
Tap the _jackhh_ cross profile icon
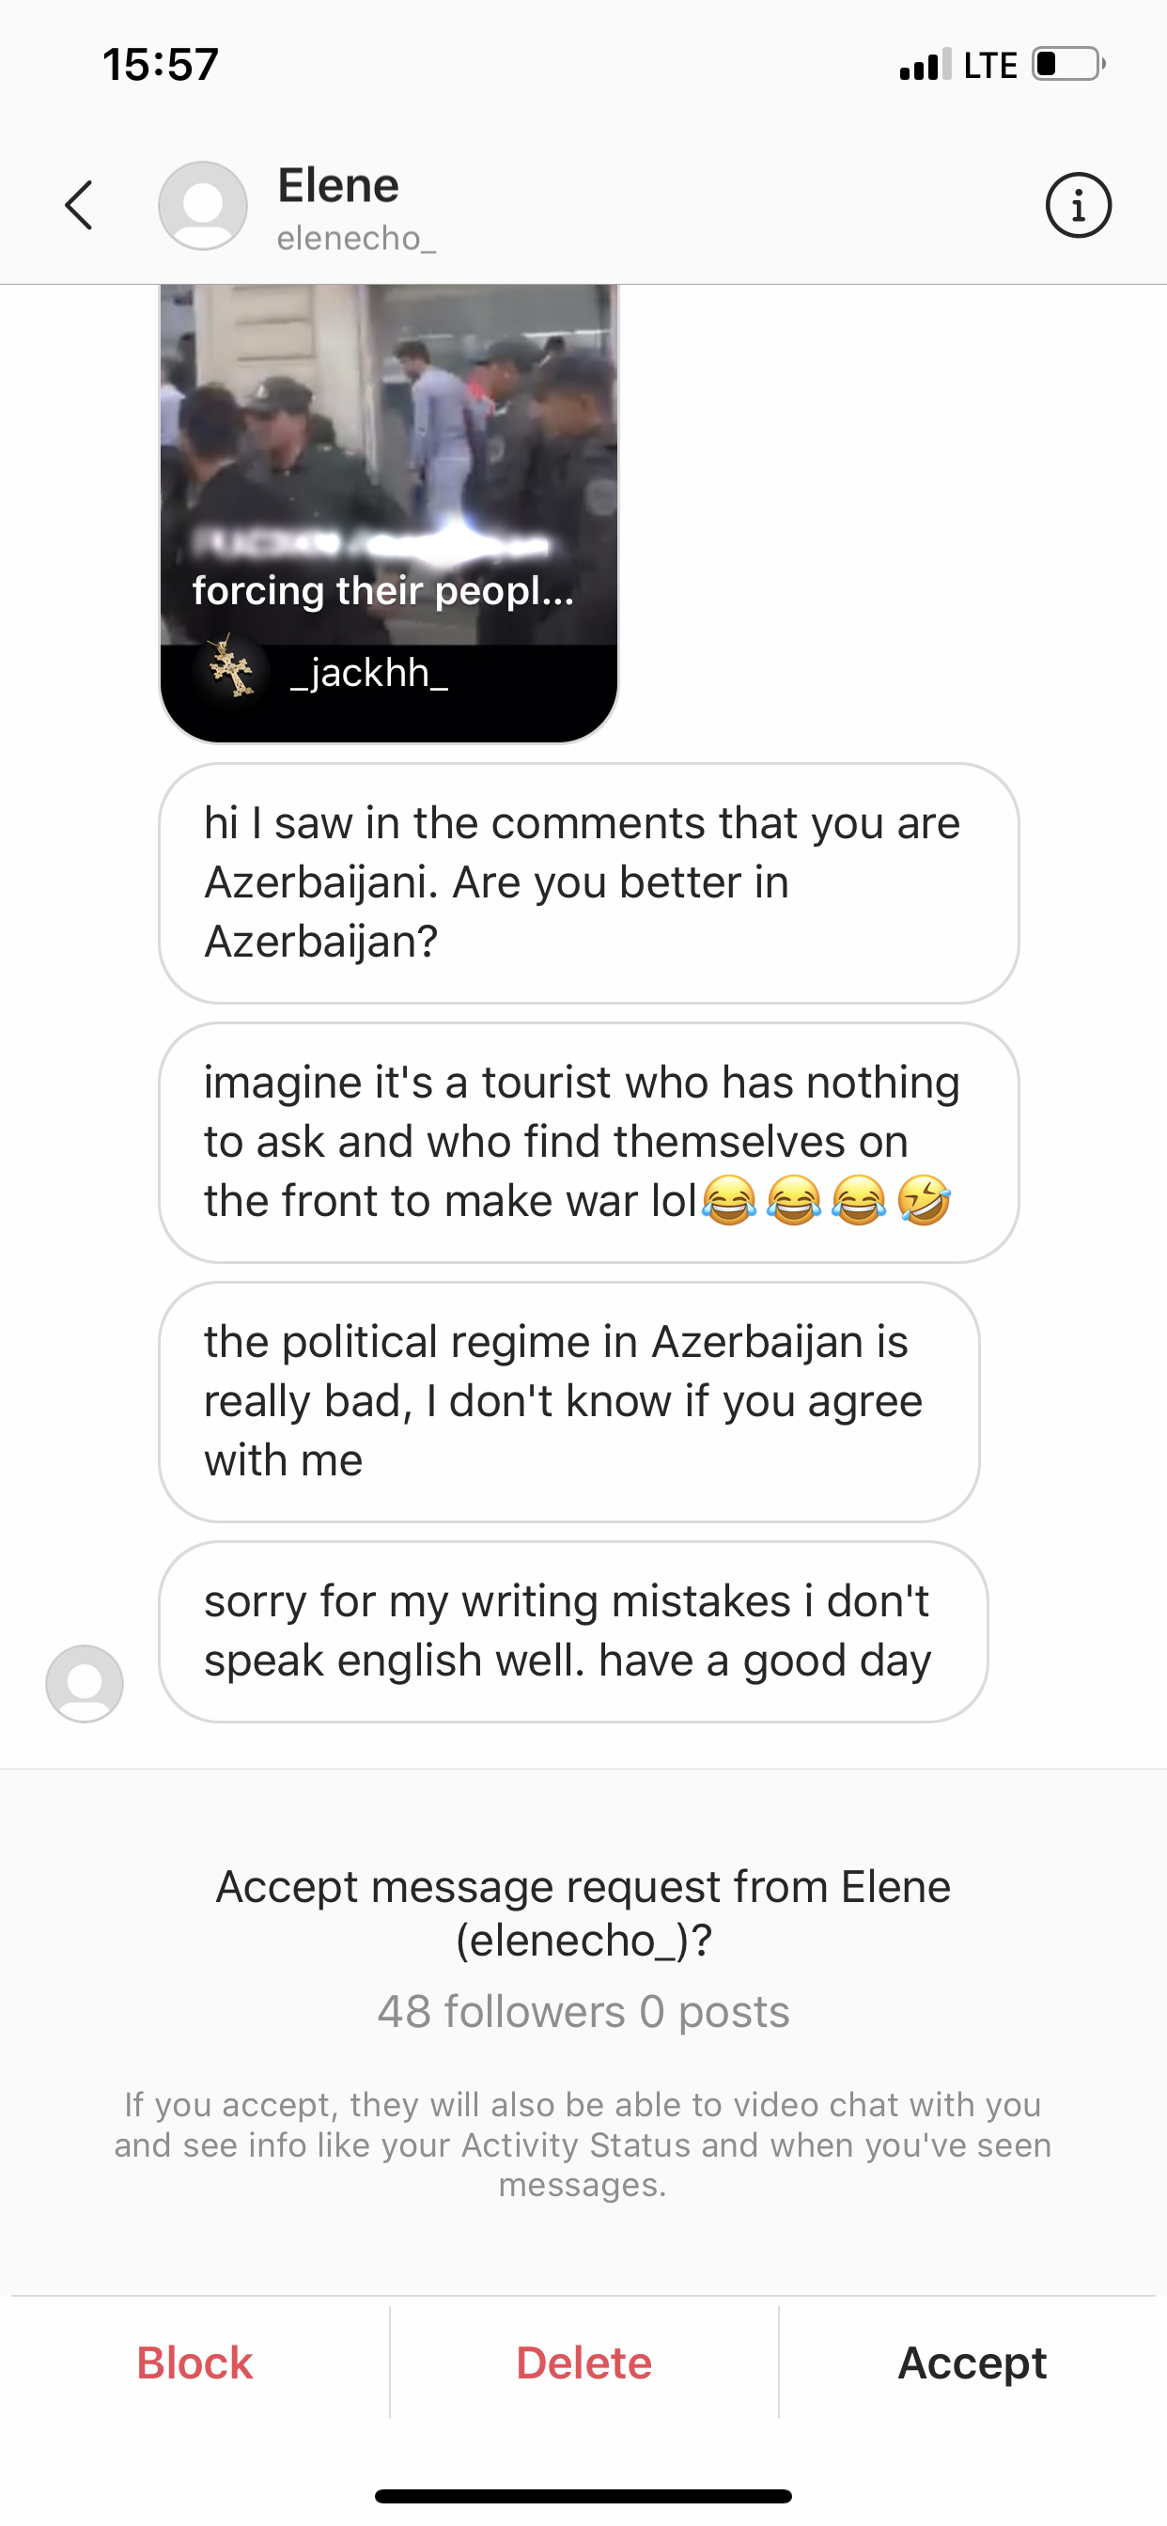point(231,671)
